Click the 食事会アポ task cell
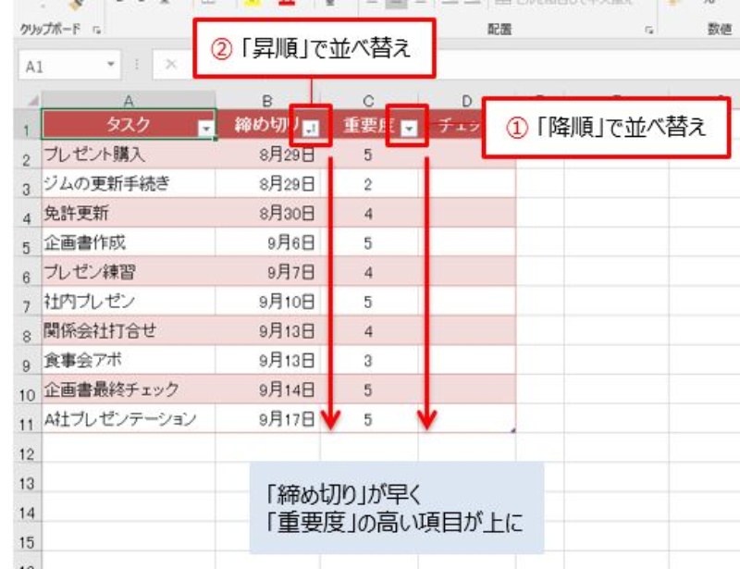 [x=128, y=359]
